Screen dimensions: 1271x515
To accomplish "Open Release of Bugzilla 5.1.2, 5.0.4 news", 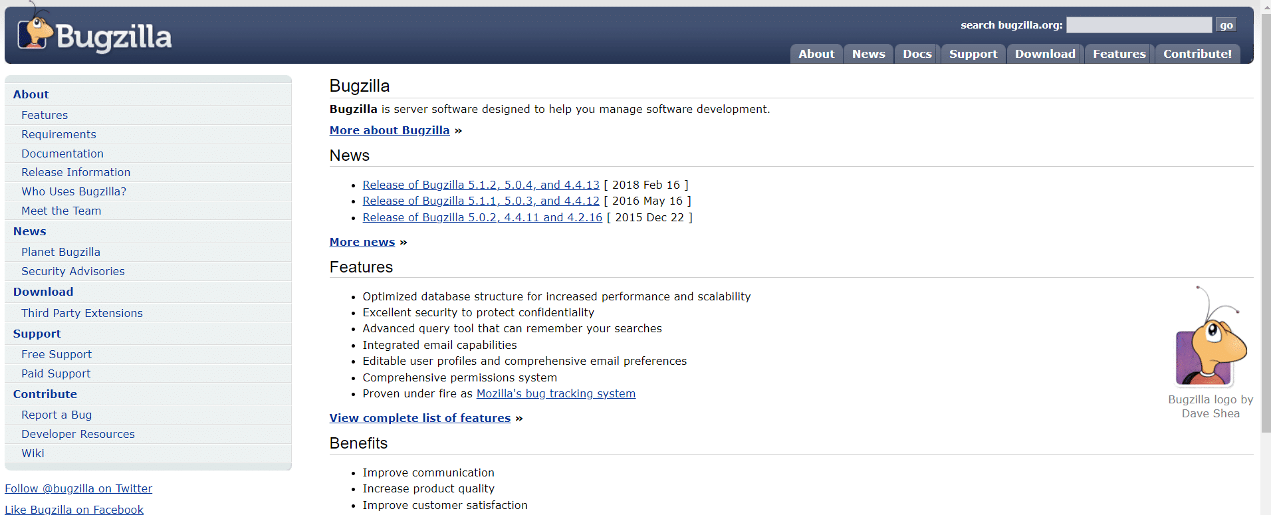I will pyautogui.click(x=481, y=185).
